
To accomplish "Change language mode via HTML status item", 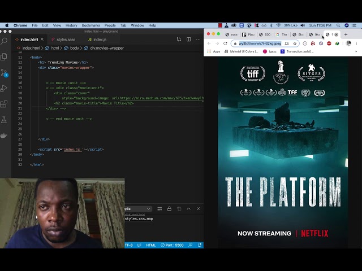I will (x=151, y=245).
